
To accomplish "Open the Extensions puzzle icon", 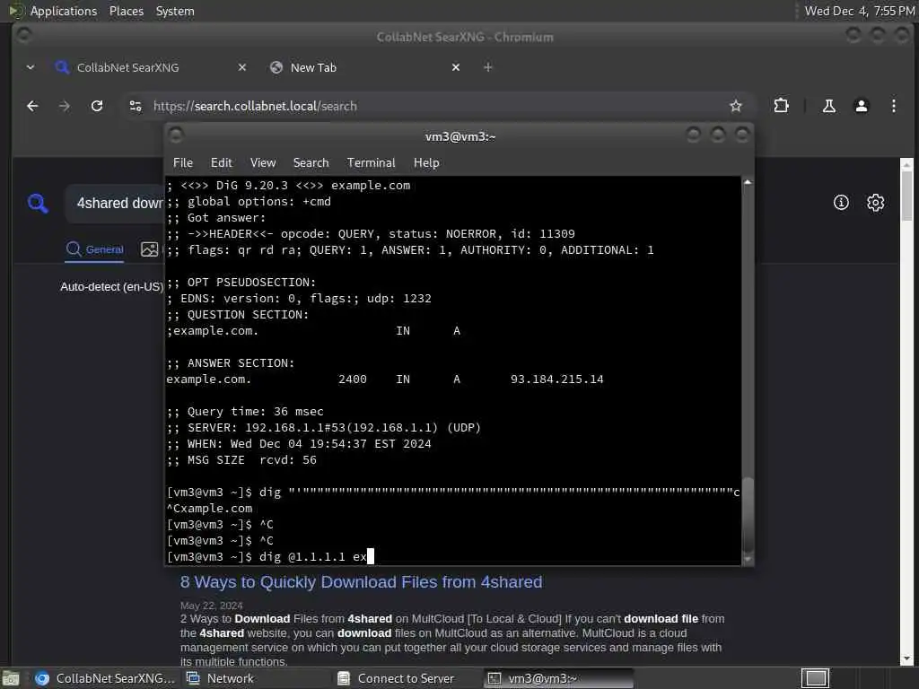I will click(781, 106).
